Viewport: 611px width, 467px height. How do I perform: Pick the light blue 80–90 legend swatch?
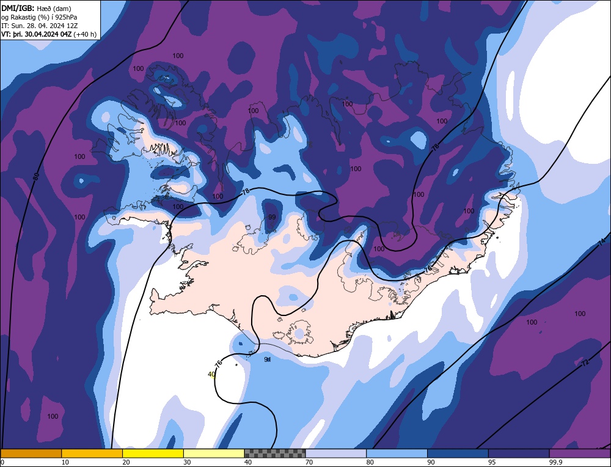click(x=397, y=453)
